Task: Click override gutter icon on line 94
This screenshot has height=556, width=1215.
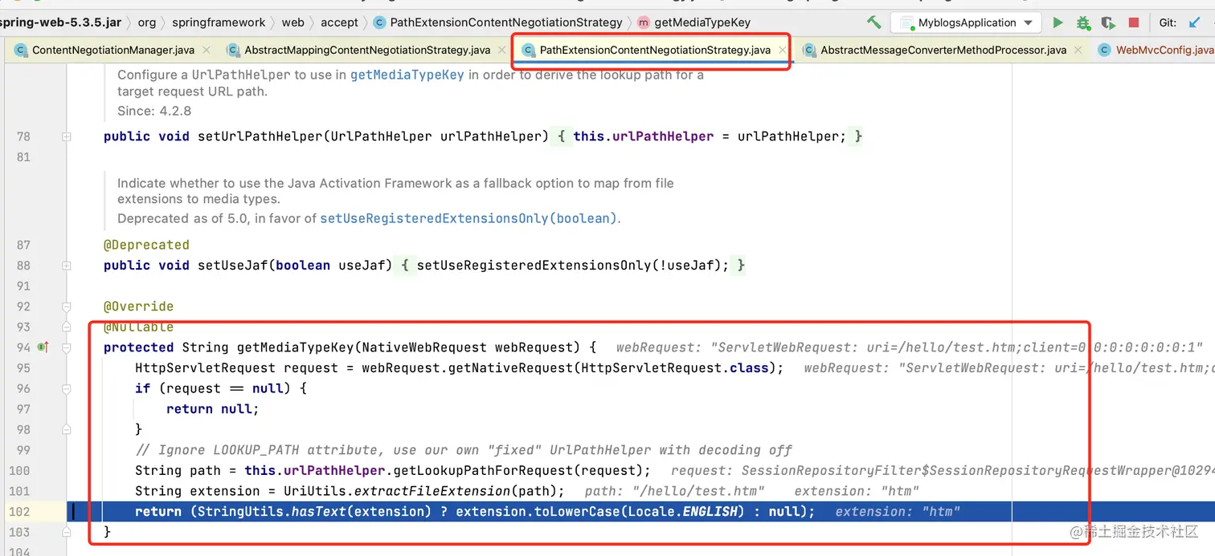Action: coord(43,347)
